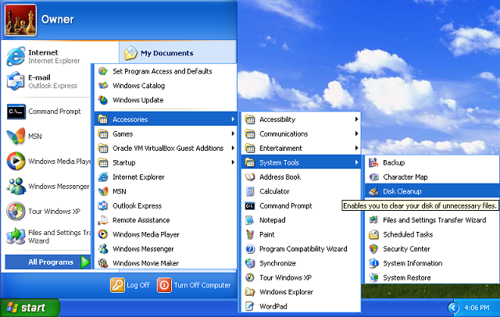Open WordPad
500x317 pixels.
(301, 306)
